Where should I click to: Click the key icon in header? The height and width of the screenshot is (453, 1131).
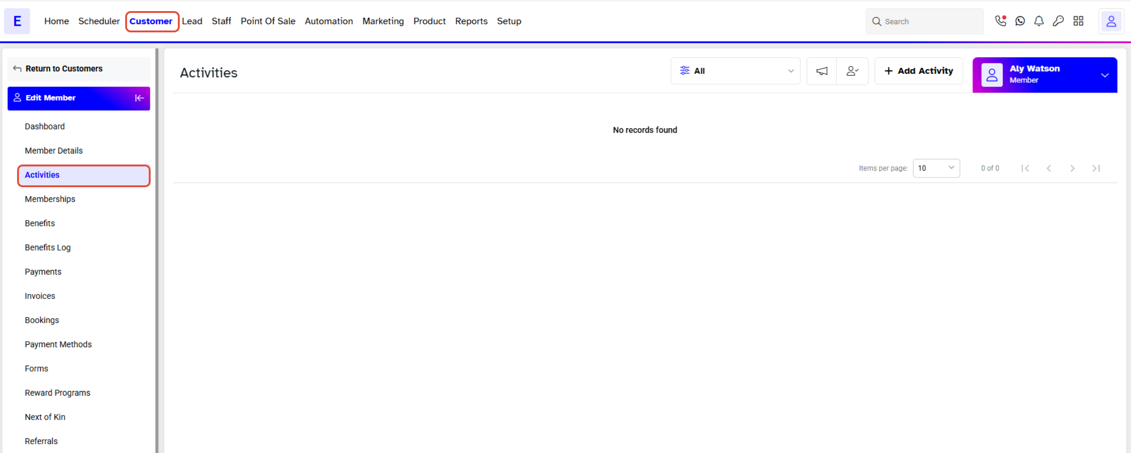[1058, 21]
